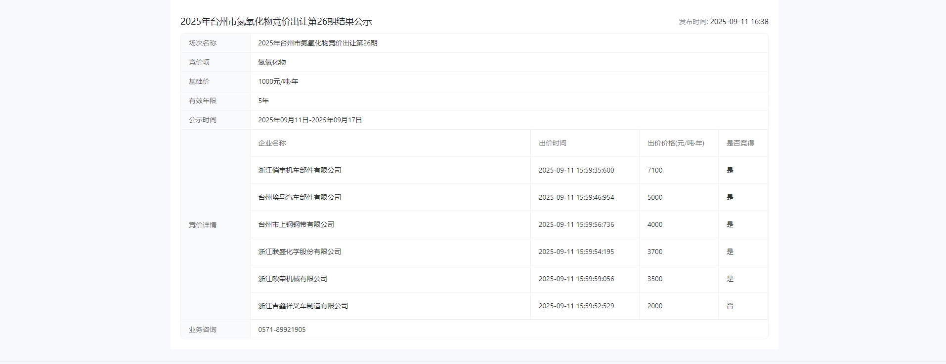
Task: Select company 浙江欧荣机械有限公司
Action: [x=293, y=279]
